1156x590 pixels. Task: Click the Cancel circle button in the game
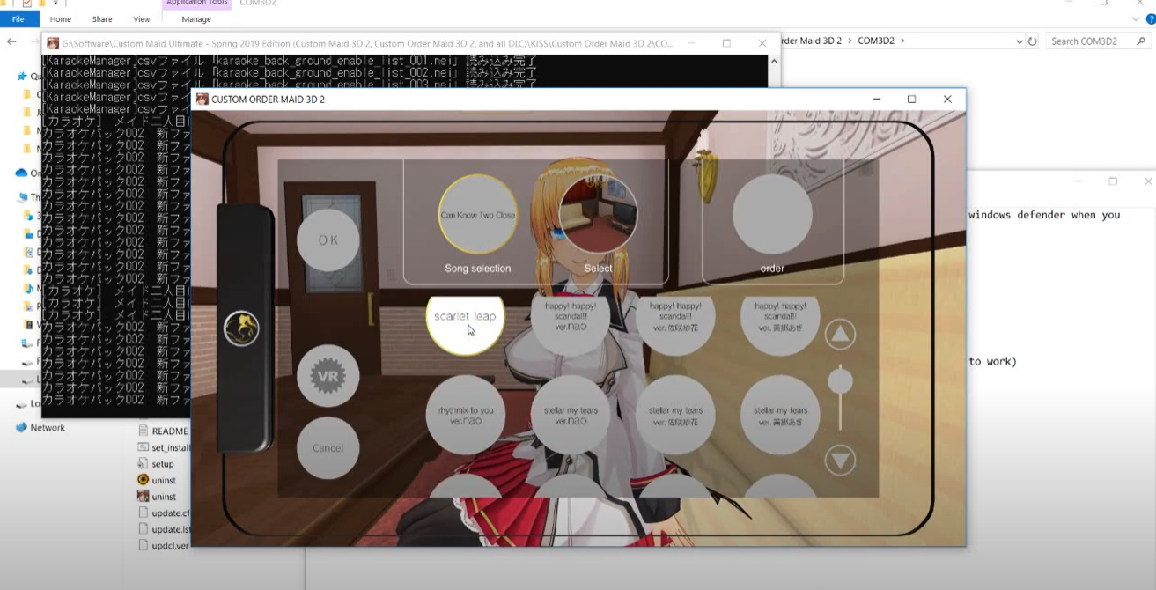pyautogui.click(x=328, y=447)
